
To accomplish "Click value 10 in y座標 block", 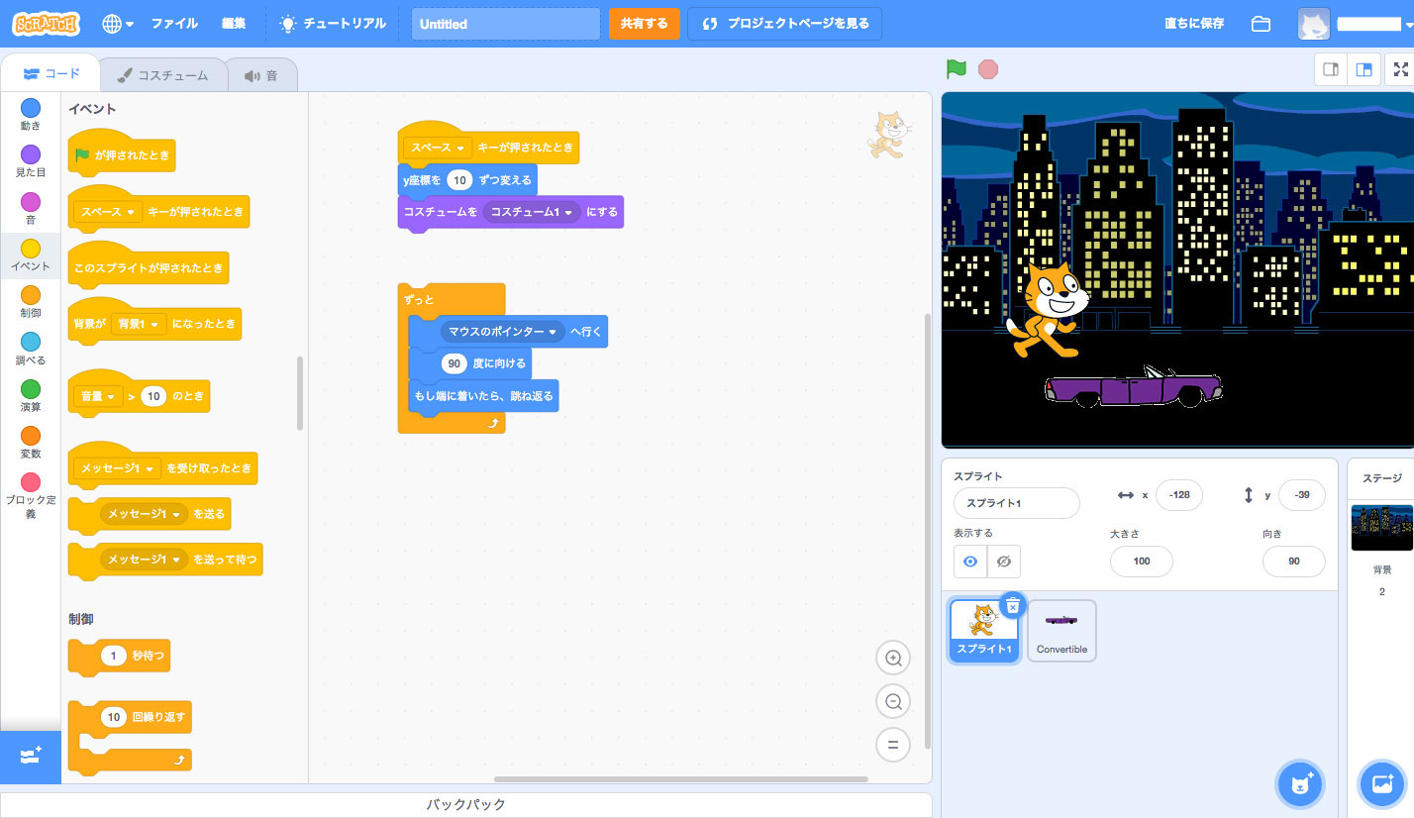I will point(459,180).
